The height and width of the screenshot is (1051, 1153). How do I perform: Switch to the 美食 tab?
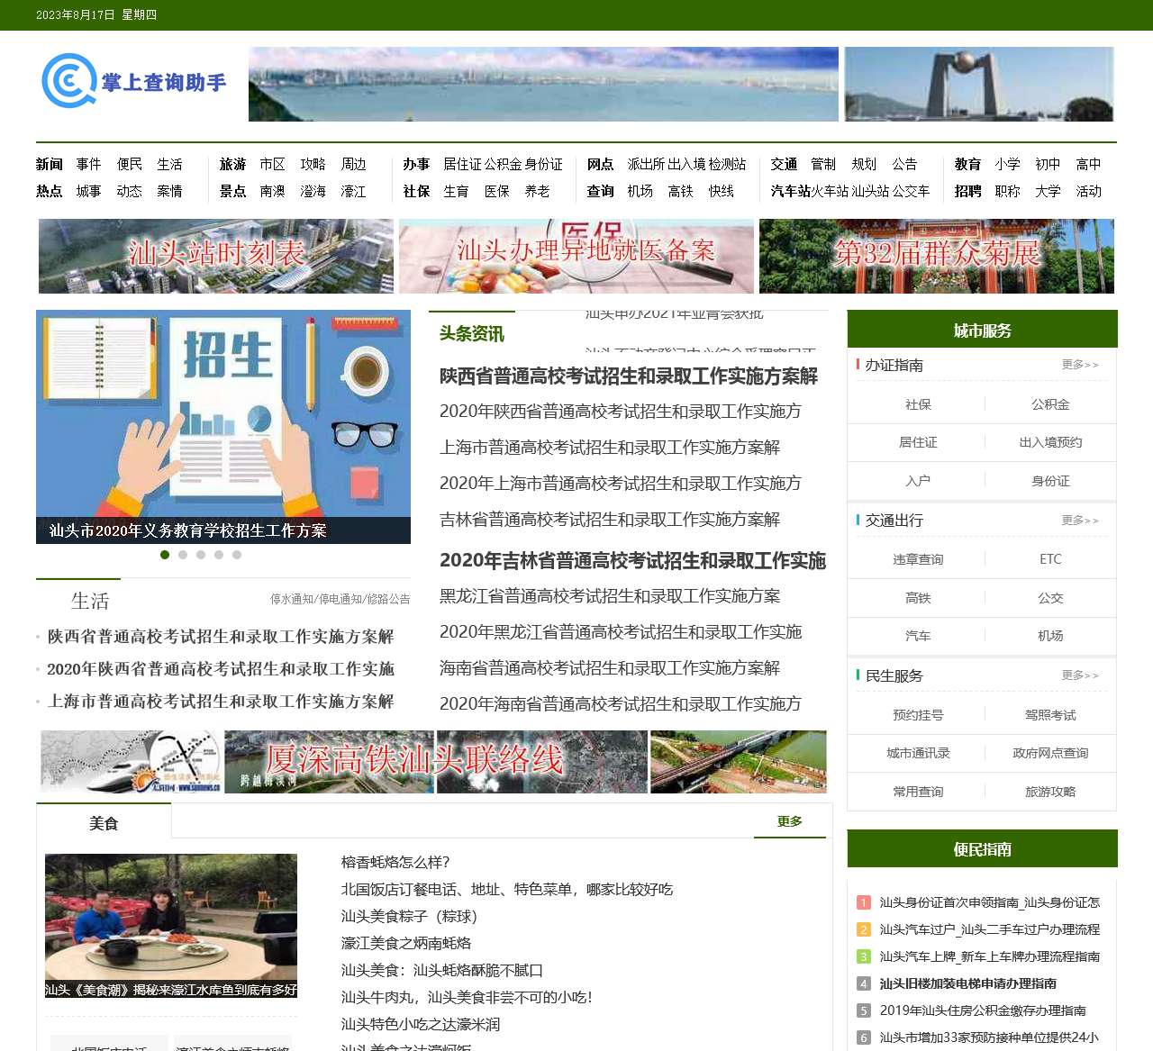coord(103,822)
